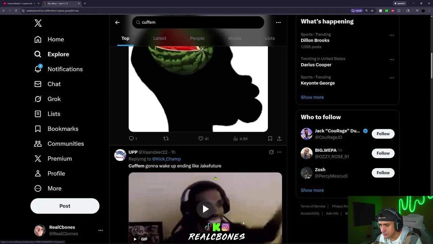Click the Install app button
Image resolution: width=433 pixels, height=244 pixels.
[357, 11]
